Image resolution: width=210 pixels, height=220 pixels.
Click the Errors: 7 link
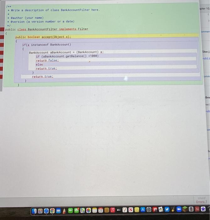point(202,202)
